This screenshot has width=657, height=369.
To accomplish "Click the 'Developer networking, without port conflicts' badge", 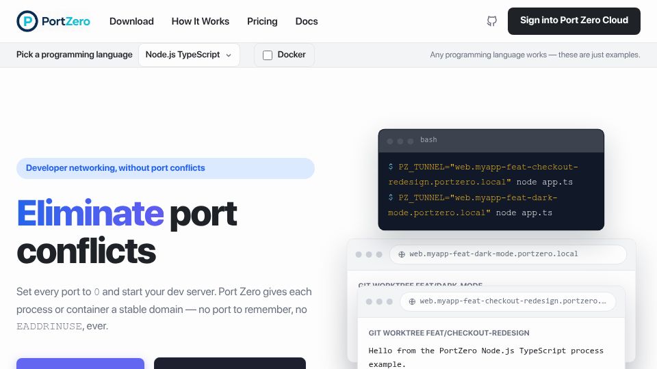I will pos(166,168).
